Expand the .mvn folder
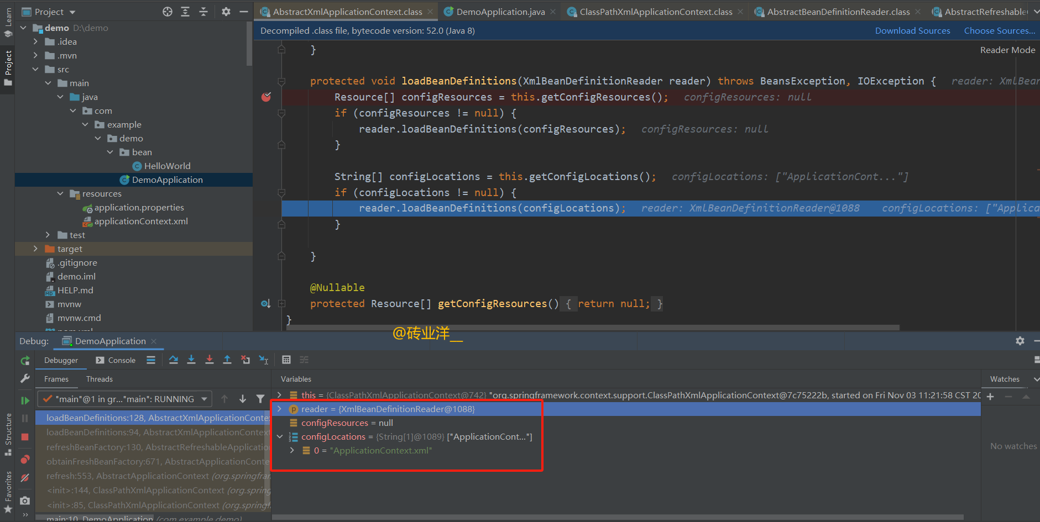This screenshot has width=1040, height=522. pos(35,55)
